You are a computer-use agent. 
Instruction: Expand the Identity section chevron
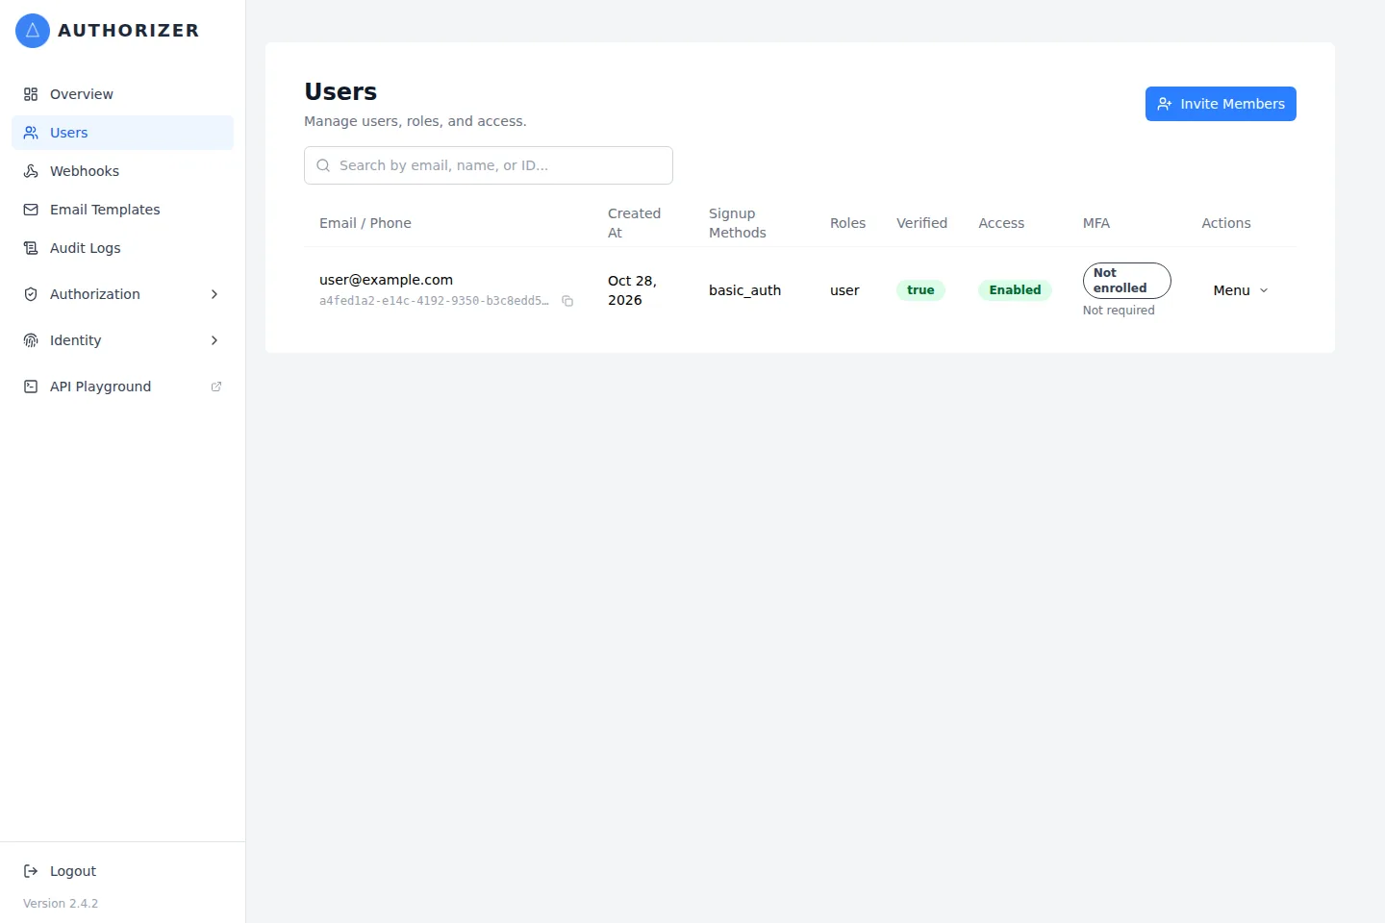[x=214, y=340]
